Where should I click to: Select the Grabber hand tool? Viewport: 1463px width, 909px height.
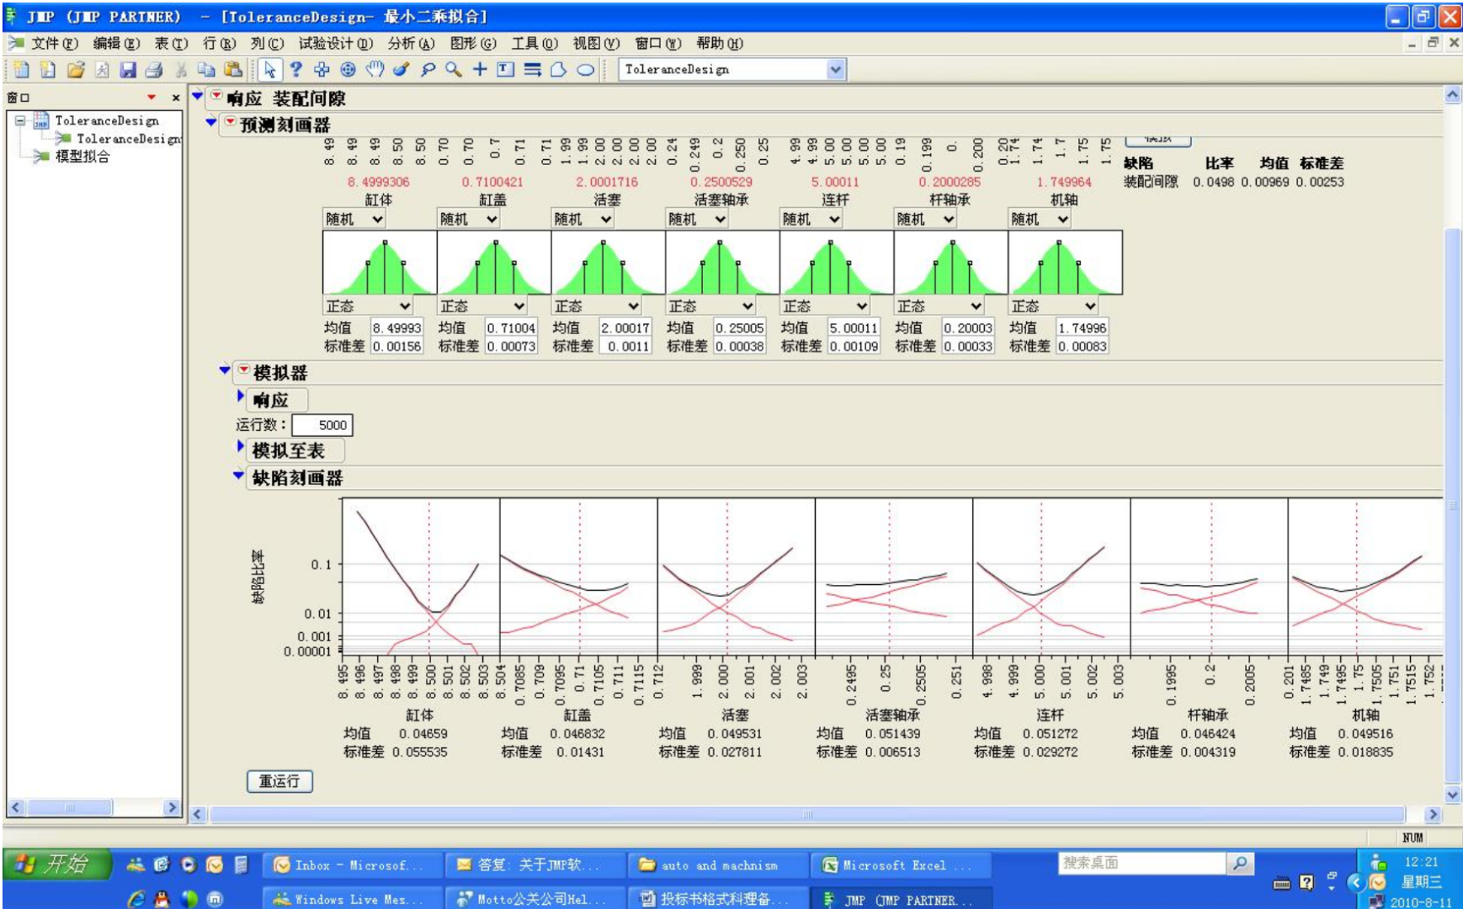point(375,70)
